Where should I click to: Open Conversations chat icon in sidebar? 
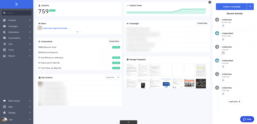click(5, 38)
